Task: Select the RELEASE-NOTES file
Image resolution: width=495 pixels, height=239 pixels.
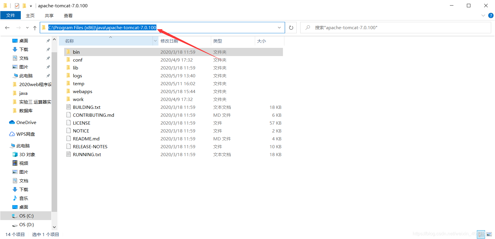Action: tap(173, 146)
